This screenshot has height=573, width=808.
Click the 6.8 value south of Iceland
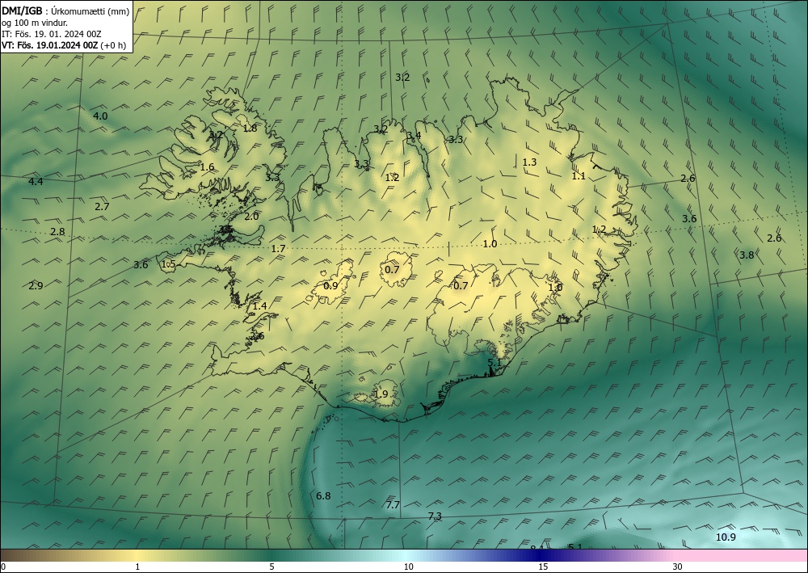coord(323,496)
